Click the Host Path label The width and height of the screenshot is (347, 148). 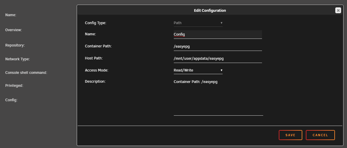pyautogui.click(x=94, y=58)
